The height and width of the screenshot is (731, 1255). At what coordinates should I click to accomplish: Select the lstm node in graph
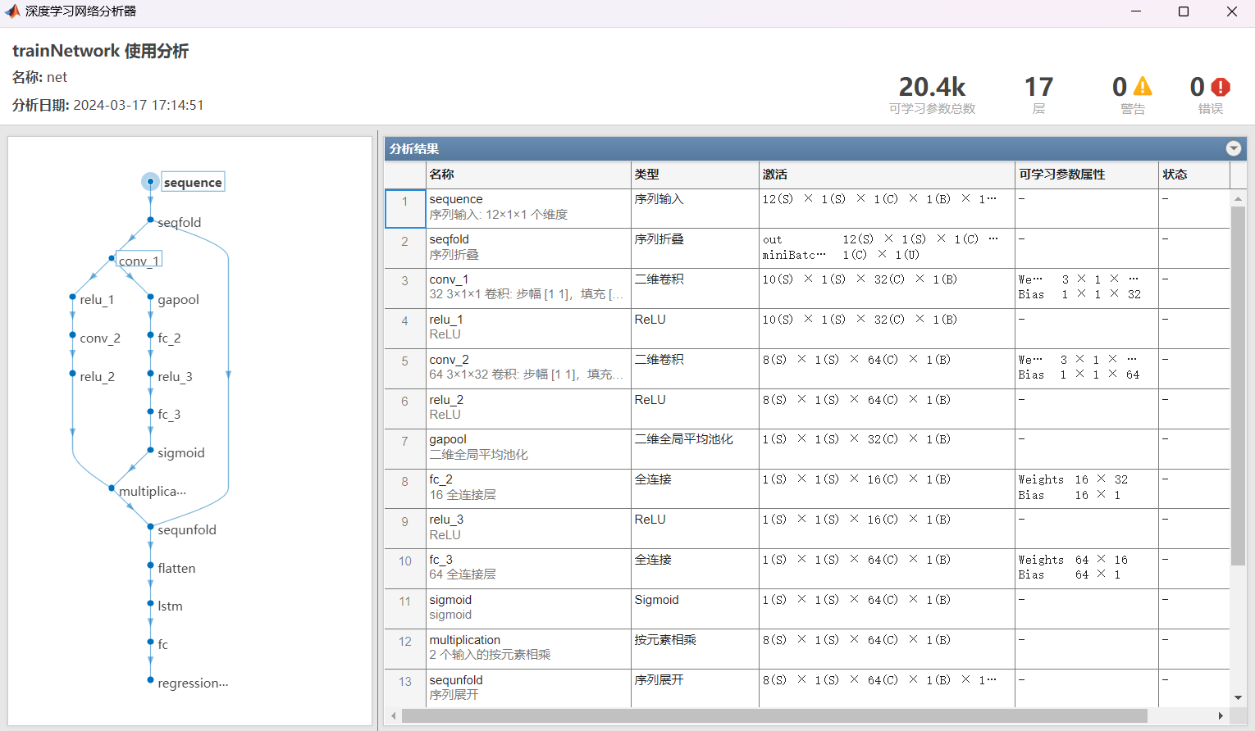coord(170,606)
